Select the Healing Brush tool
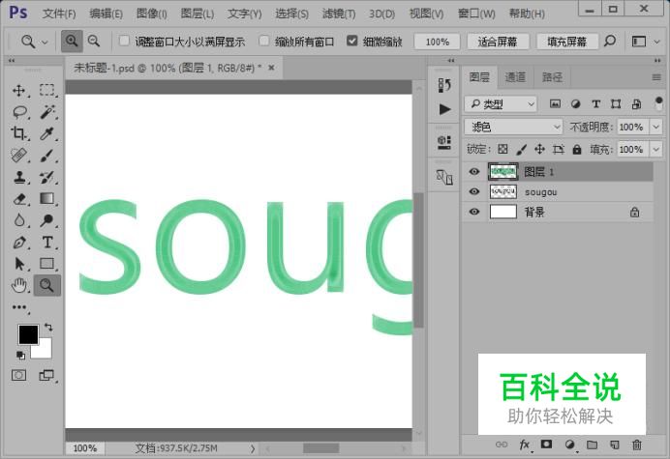Viewport: 670px width, 459px height. tap(18, 156)
